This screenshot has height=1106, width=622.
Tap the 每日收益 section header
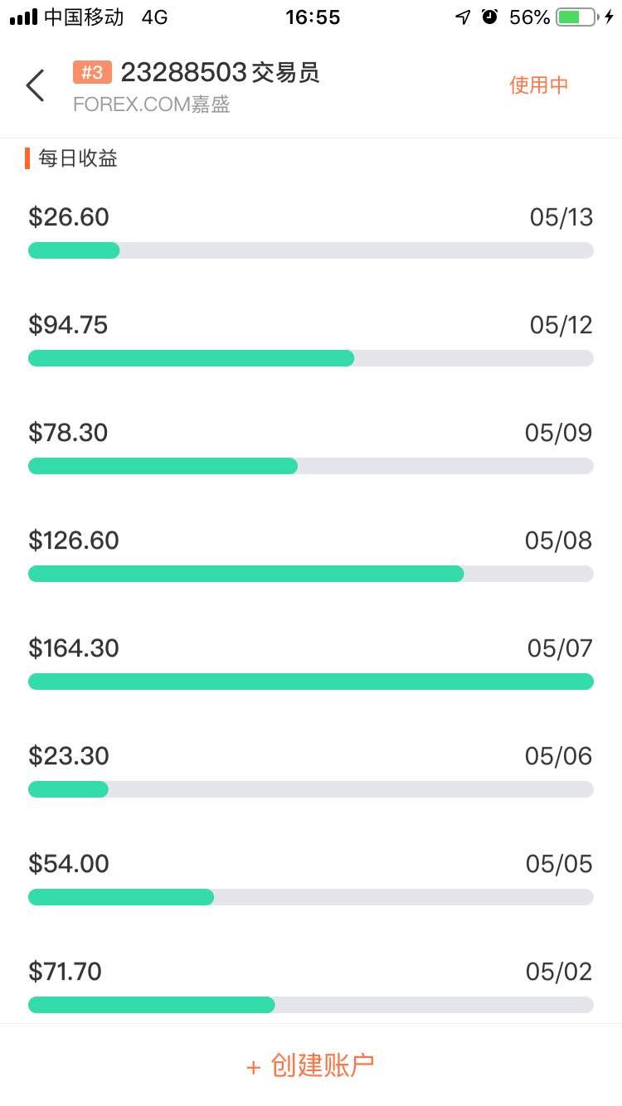pyautogui.click(x=78, y=158)
